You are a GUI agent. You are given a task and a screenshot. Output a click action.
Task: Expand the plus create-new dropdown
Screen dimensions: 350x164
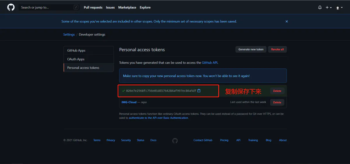[329, 8]
